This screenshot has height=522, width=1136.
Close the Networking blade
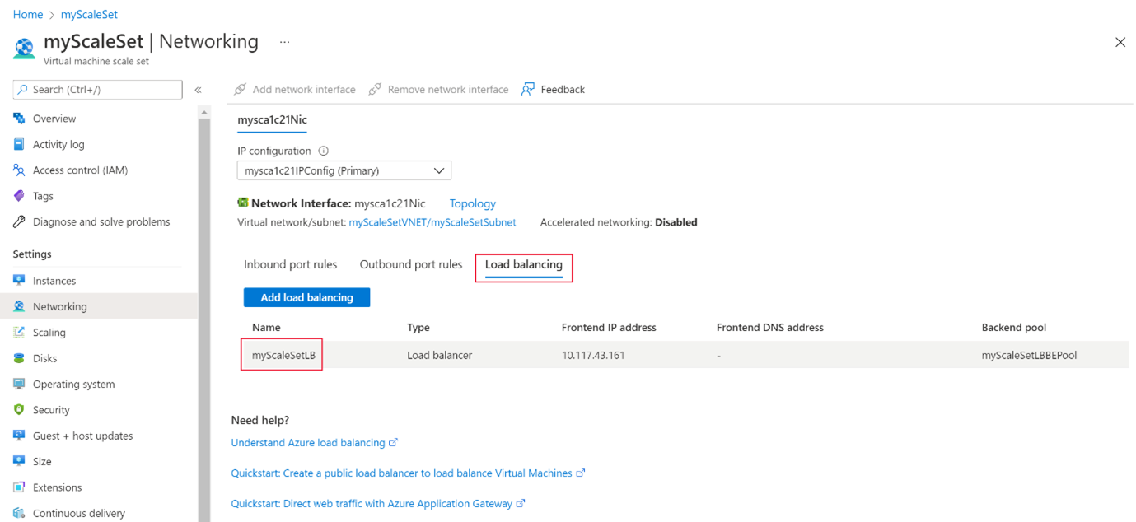(1120, 42)
